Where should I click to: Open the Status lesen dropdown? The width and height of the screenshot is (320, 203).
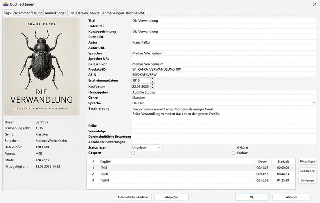[146, 147]
